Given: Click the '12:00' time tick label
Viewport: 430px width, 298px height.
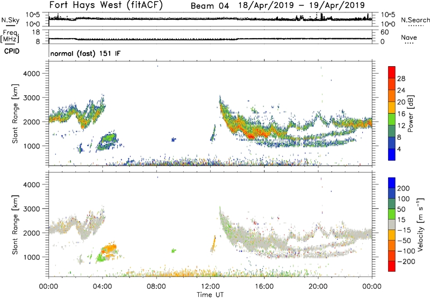Looking at the screenshot, I should coord(210,287).
